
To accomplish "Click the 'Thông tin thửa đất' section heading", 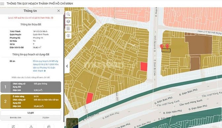I will (31, 24).
